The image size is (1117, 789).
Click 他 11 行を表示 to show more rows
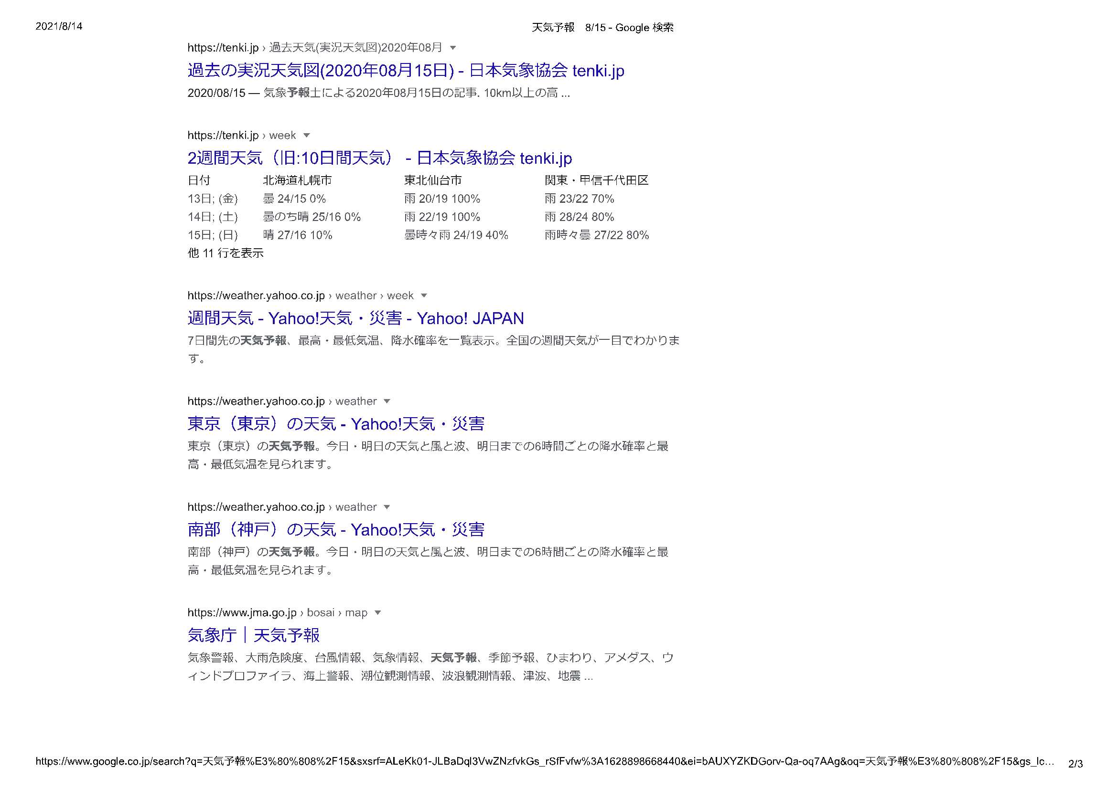tap(225, 253)
